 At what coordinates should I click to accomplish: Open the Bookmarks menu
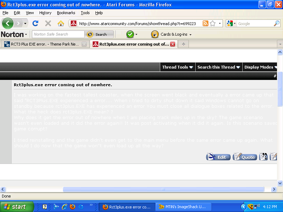66,13
